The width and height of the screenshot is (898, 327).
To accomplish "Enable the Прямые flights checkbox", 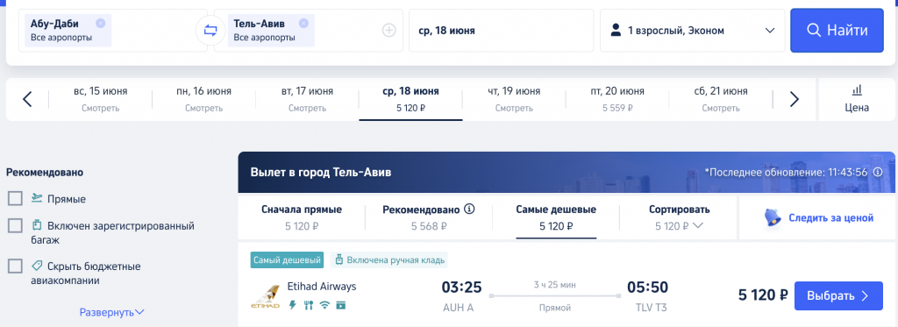I will click(x=16, y=199).
